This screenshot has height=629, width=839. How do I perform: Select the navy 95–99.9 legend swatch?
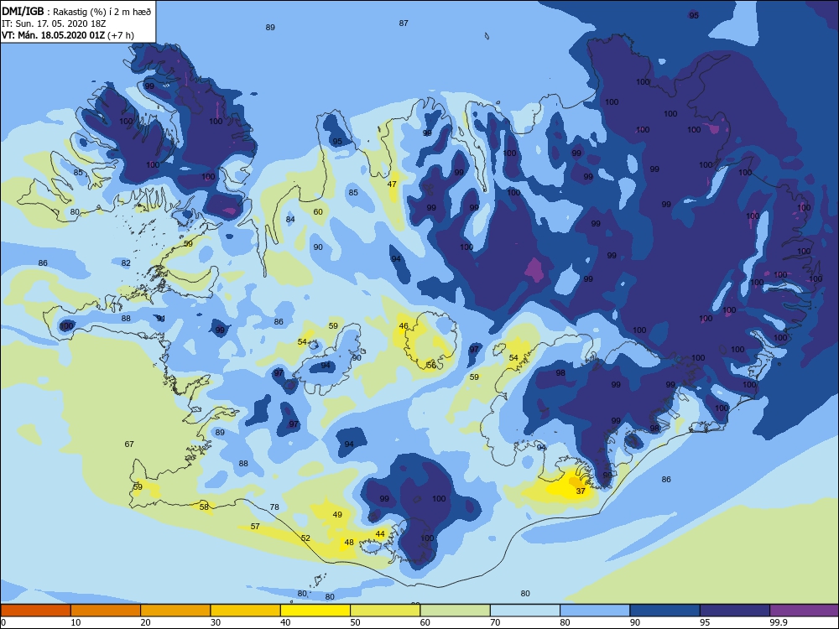click(x=735, y=611)
